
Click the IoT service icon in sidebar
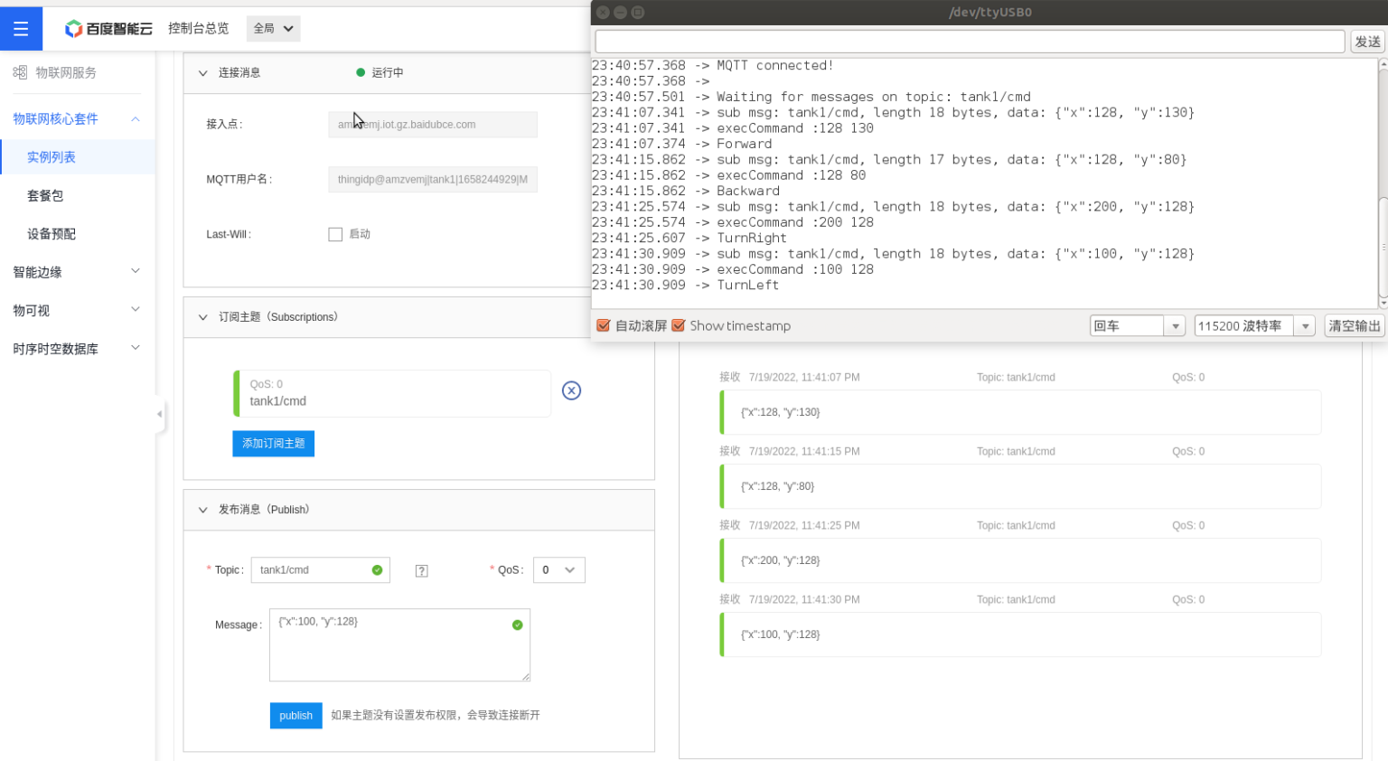(20, 72)
